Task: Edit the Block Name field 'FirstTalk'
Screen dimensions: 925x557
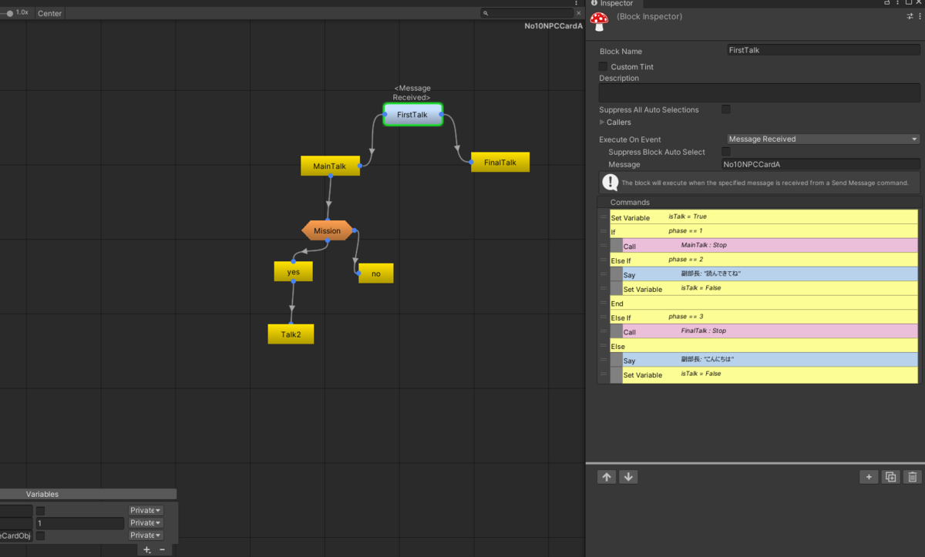Action: pyautogui.click(x=823, y=50)
